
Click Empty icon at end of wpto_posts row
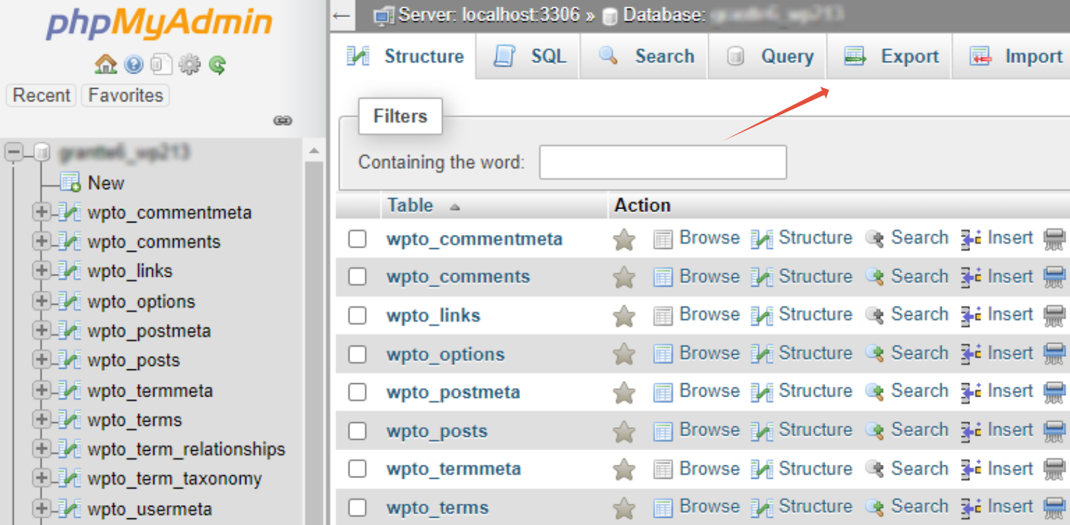(x=1054, y=431)
